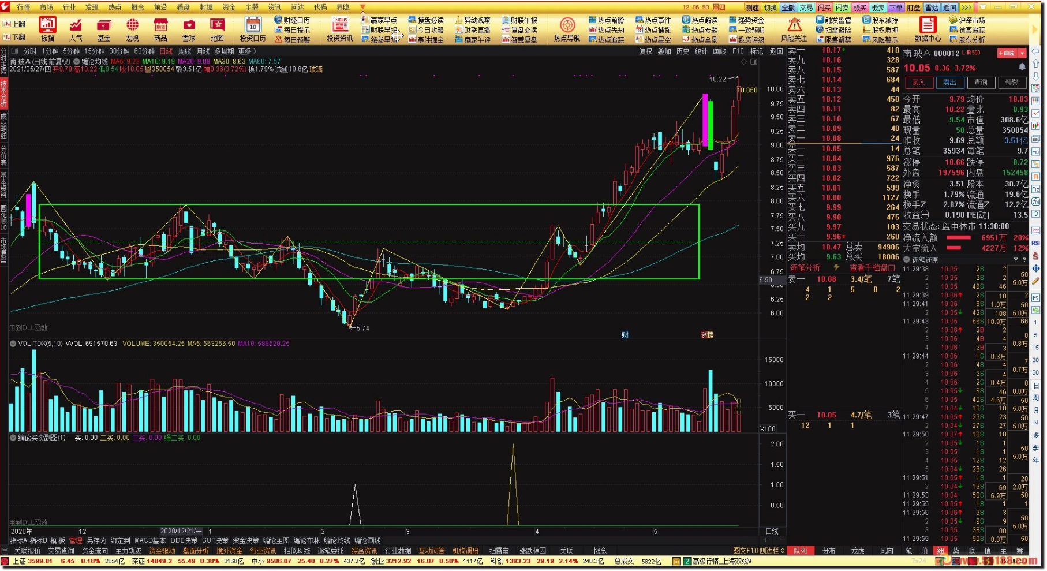
Task: Open the 雪球 icon
Action: coord(189,29)
